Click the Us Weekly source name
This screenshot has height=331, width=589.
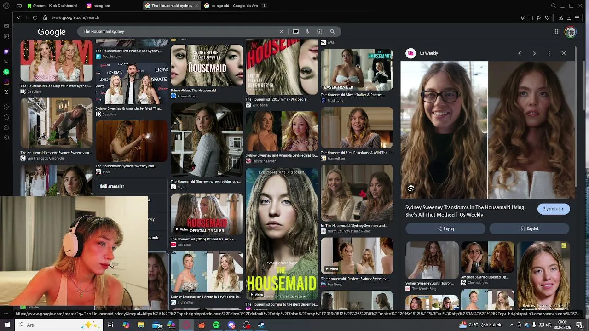pos(428,53)
